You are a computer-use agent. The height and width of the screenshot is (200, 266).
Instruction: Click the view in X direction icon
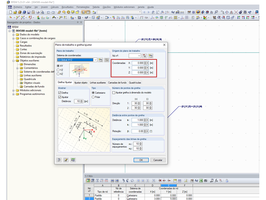pyautogui.click(x=238, y=18)
